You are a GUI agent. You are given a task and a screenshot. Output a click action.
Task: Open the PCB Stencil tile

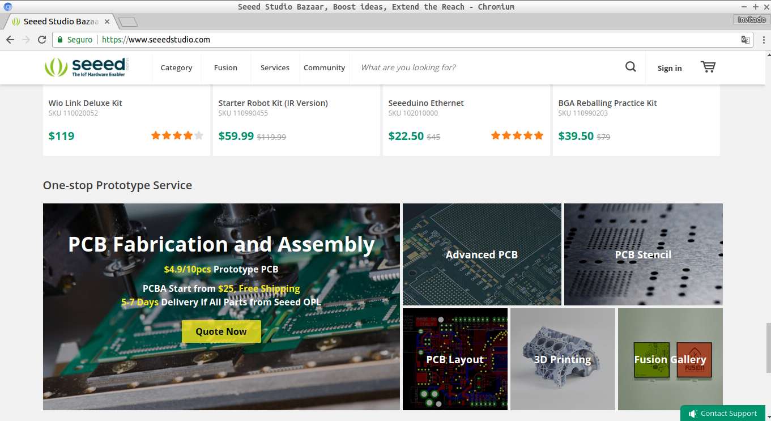[644, 254]
